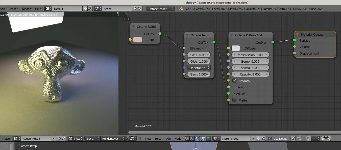Image resolution: width=341 pixels, height=150 pixels.
Task: Unlink Material.002 with the X icon
Action: pyautogui.click(x=263, y=138)
